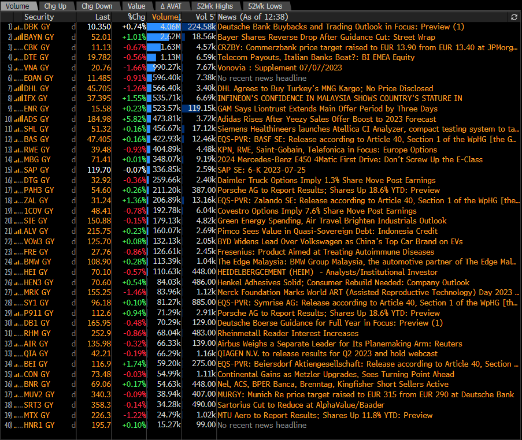Screen dimensions: 522x440
Task: Open Daimler Truck Options Imply headline
Action: [326, 180]
